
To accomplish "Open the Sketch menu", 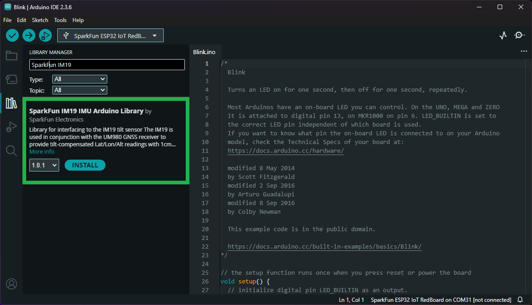I will pos(40,20).
